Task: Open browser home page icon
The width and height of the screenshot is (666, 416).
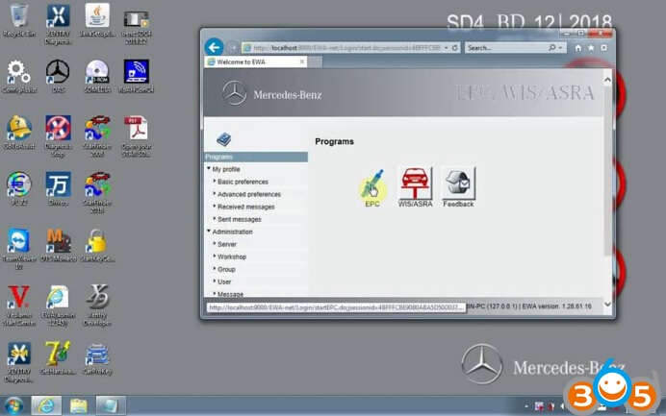Action: point(578,48)
